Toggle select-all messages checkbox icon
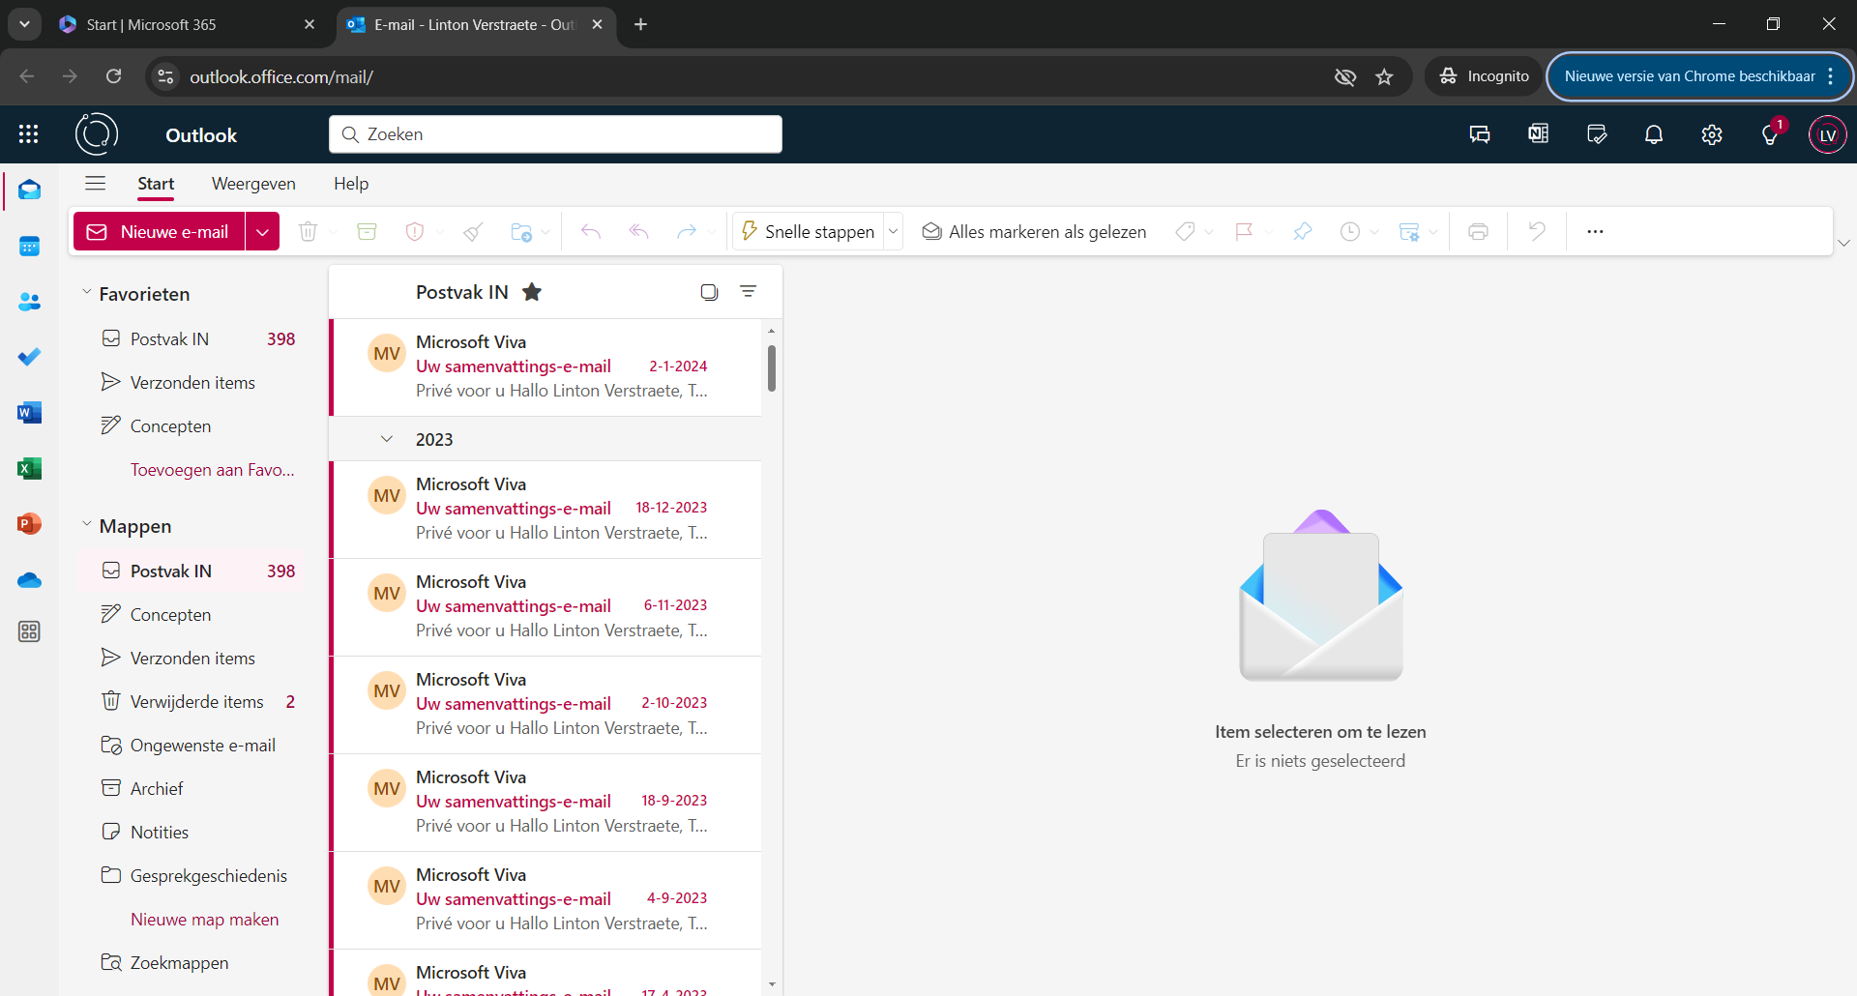The image size is (1857, 996). click(x=709, y=292)
